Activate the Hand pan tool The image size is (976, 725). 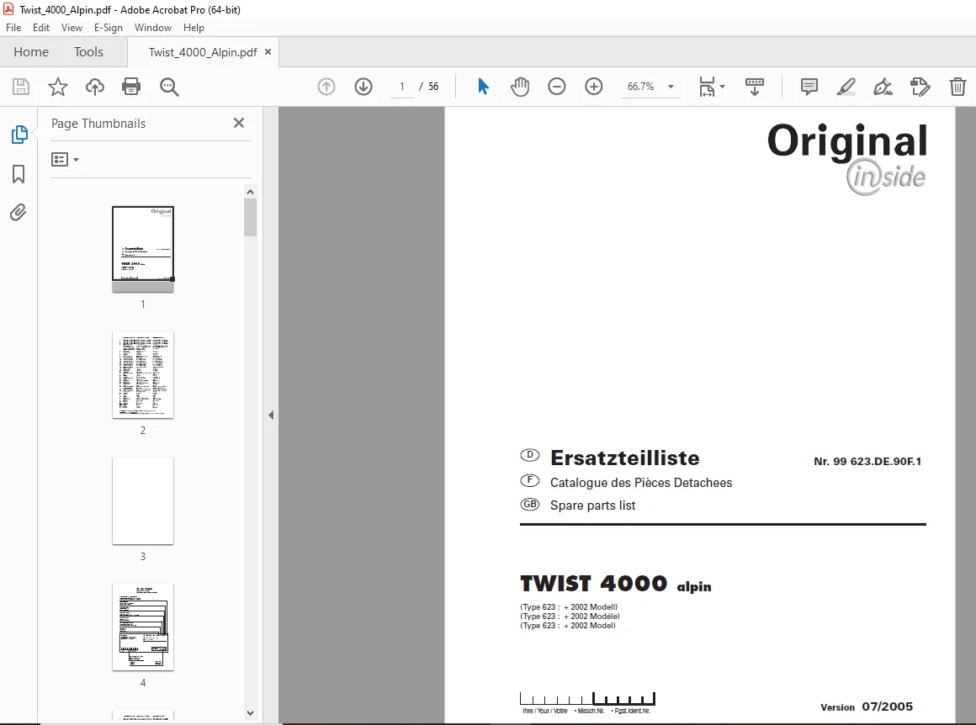point(520,87)
